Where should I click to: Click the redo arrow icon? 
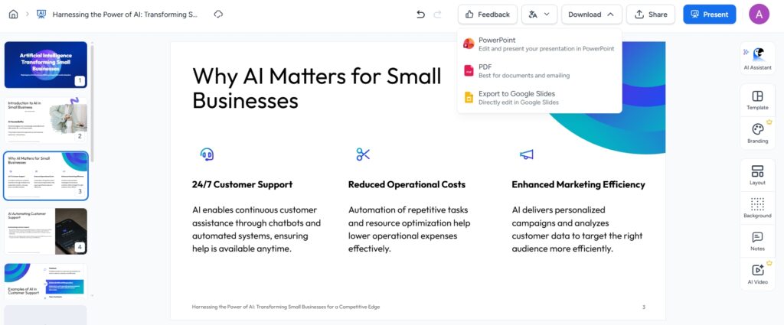point(438,15)
